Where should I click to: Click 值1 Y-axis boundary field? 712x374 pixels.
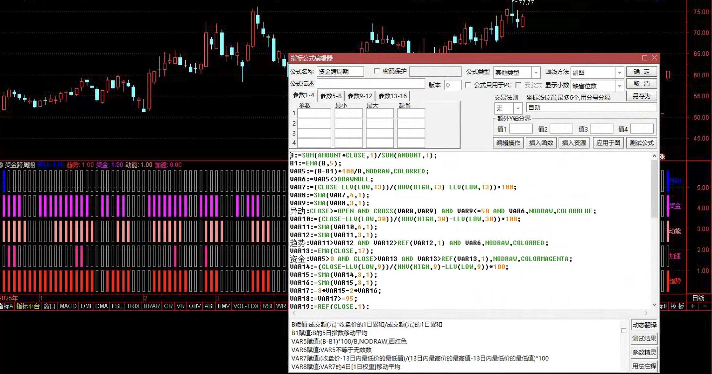(x=521, y=129)
